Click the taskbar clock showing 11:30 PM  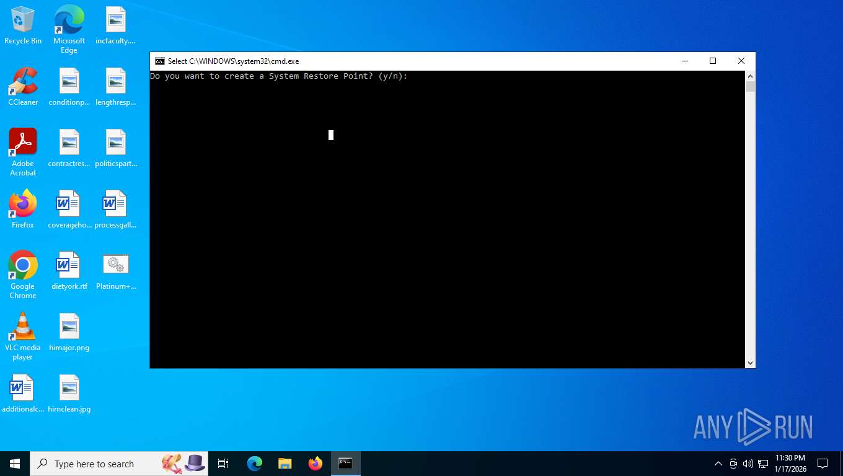click(790, 464)
